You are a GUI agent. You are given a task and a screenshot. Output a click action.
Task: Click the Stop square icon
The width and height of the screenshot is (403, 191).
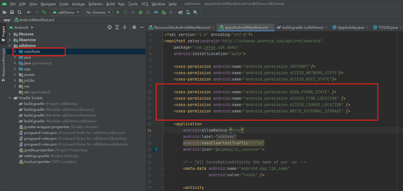tap(171, 12)
